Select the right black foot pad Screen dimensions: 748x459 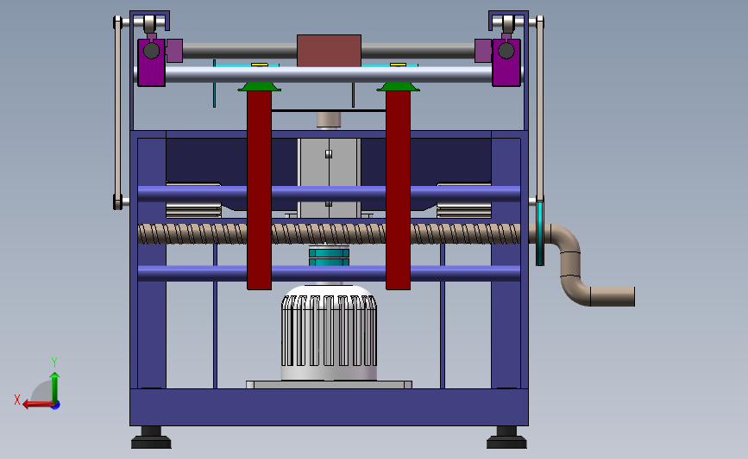pyautogui.click(x=506, y=438)
